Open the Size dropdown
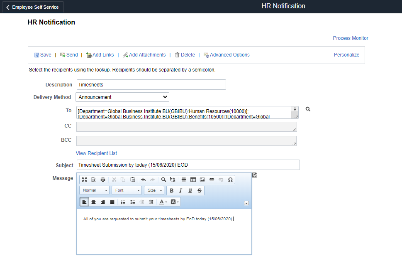 coord(154,190)
